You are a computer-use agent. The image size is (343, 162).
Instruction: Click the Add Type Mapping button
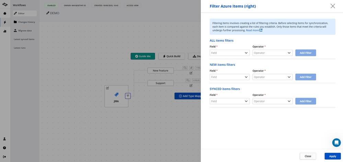[x=188, y=96]
